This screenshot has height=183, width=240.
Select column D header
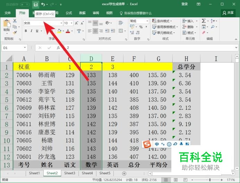click(91, 59)
